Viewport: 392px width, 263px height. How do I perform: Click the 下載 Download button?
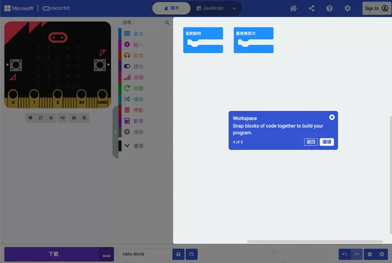[52, 254]
